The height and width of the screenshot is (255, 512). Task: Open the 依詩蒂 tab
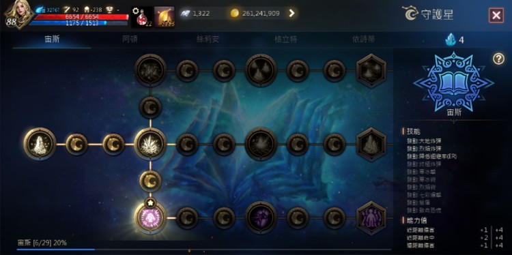click(363, 40)
